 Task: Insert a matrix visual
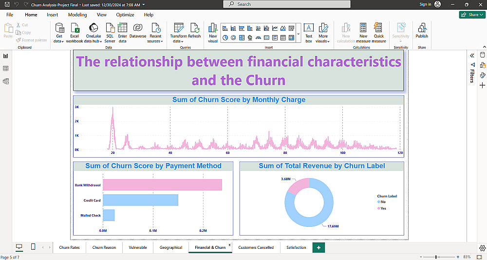coord(291,37)
